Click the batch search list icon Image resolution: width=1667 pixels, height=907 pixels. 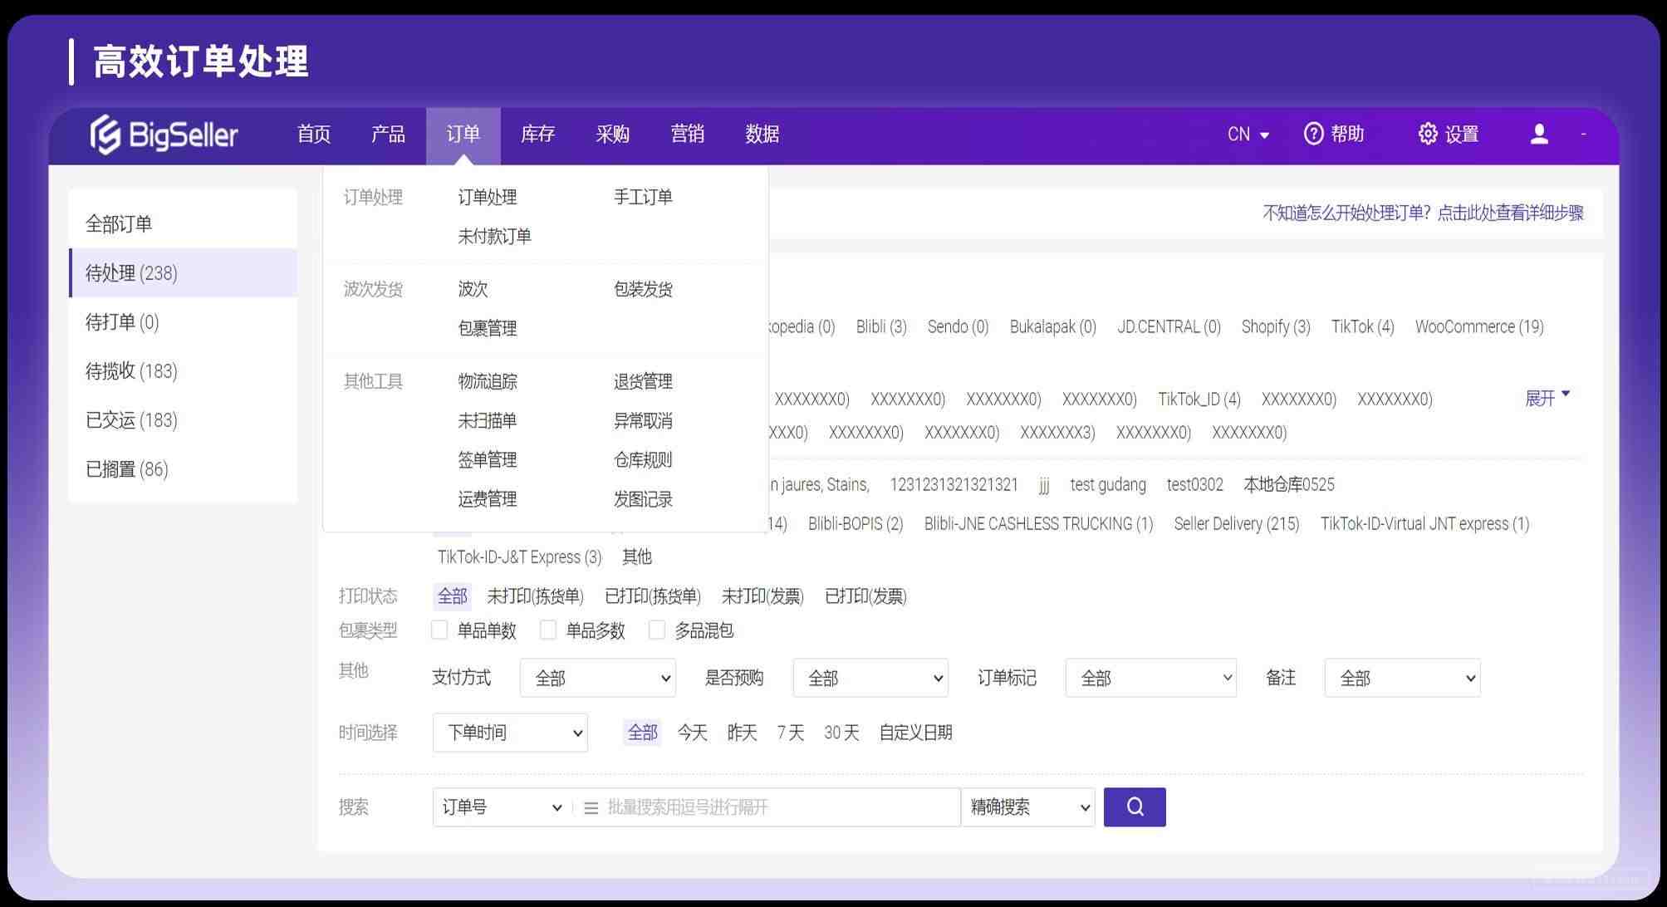[591, 807]
